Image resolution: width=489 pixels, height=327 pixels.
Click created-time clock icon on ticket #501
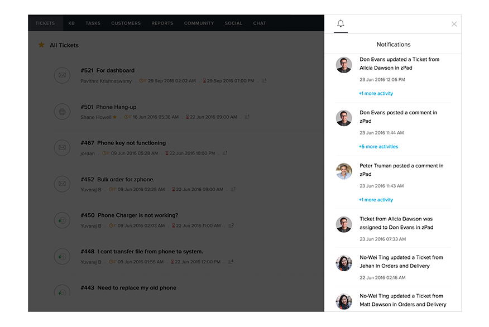tap(128, 117)
